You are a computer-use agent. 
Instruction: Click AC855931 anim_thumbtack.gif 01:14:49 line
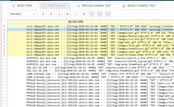pyautogui.click(x=91, y=64)
